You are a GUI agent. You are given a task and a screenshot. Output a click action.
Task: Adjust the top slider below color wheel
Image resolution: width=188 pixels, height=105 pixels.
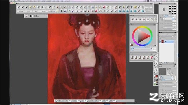coord(141,47)
